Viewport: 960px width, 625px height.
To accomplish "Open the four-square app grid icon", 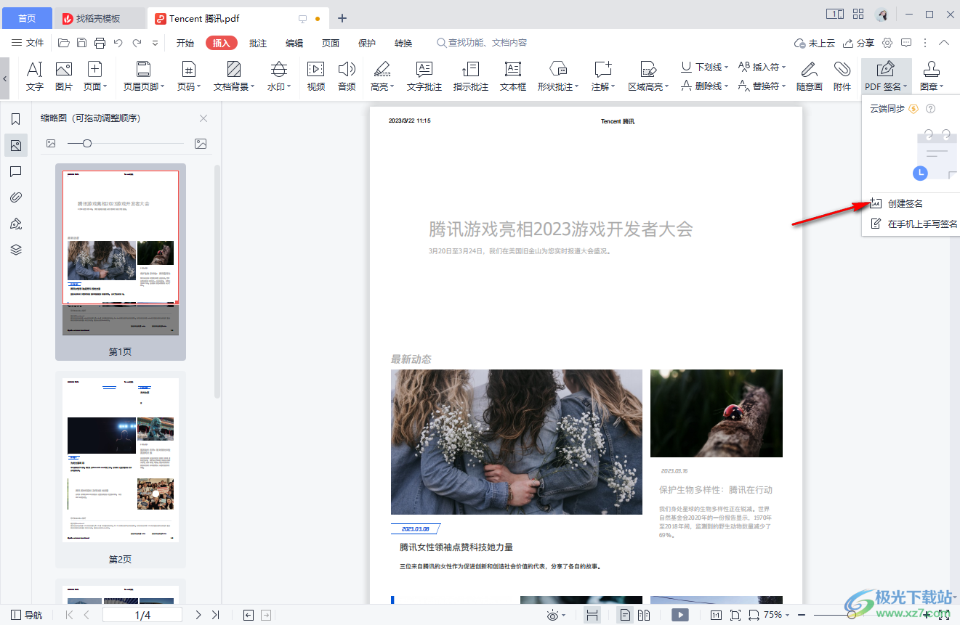I will [858, 14].
